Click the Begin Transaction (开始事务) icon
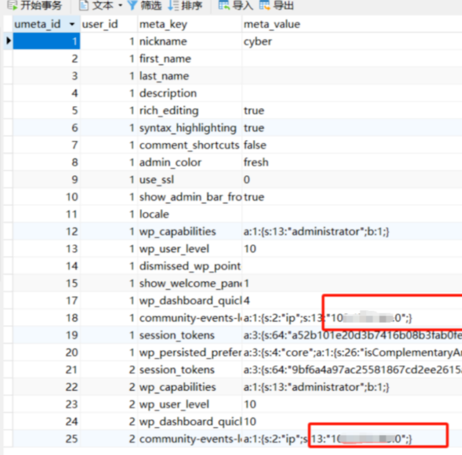This screenshot has height=455, width=462. coord(12,5)
